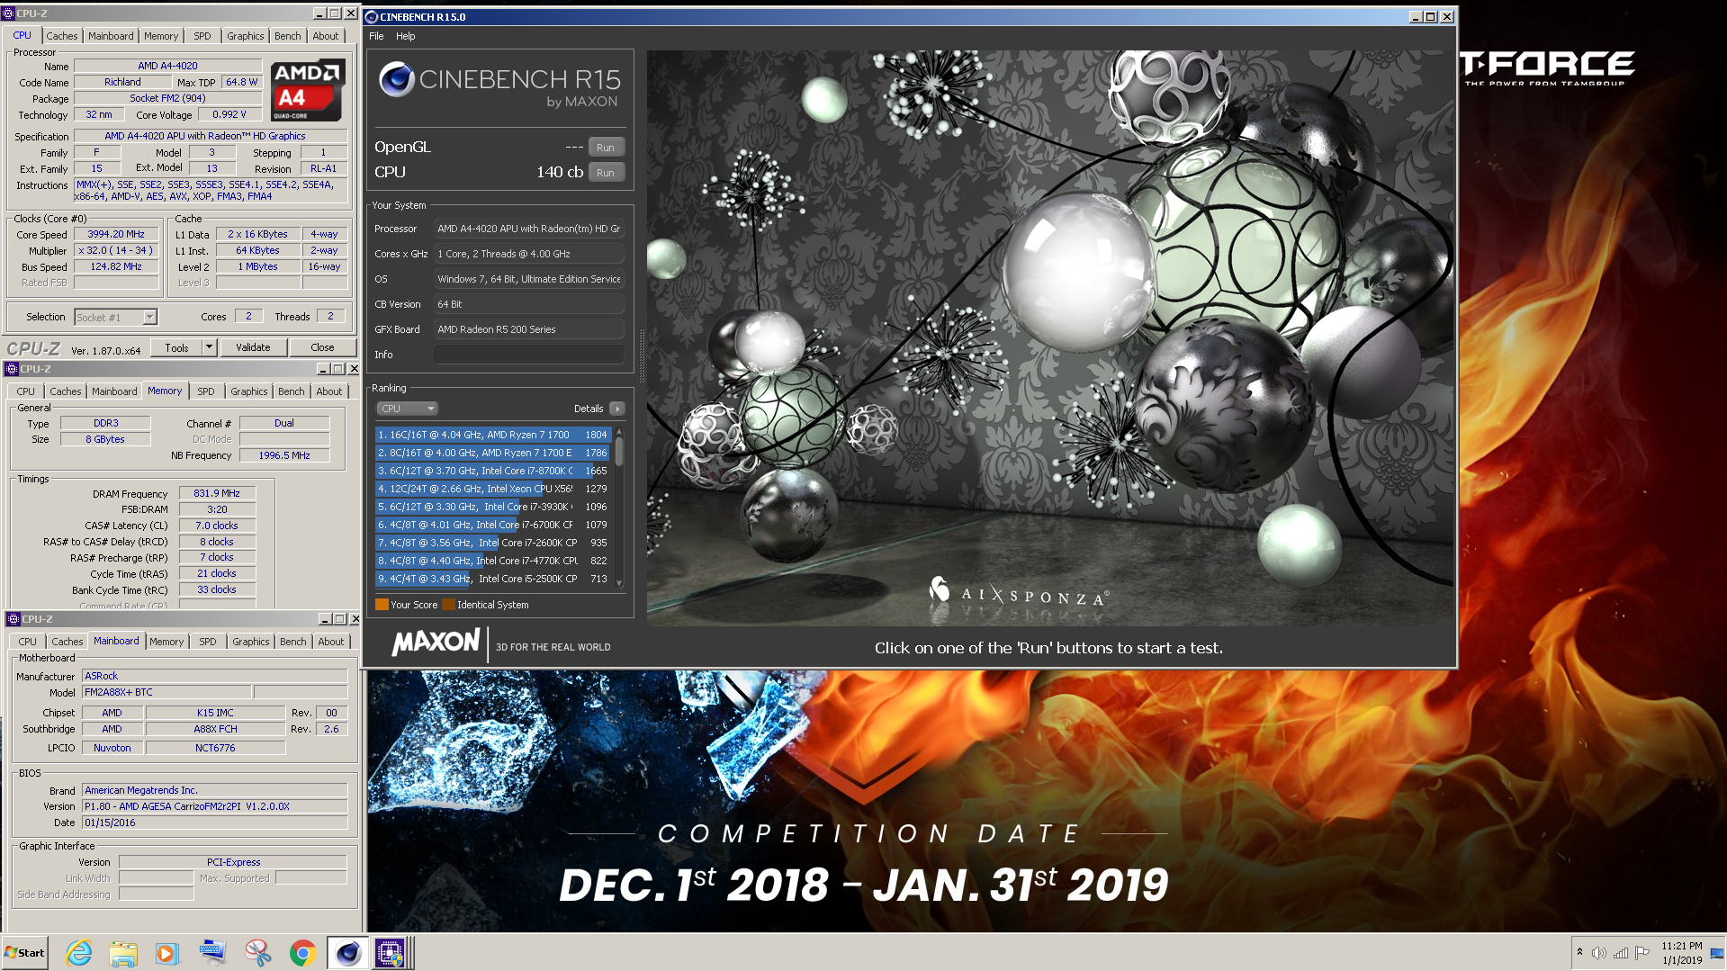Click the Cinebench title bar application icon
Image resolution: width=1727 pixels, height=971 pixels.
tap(372, 16)
